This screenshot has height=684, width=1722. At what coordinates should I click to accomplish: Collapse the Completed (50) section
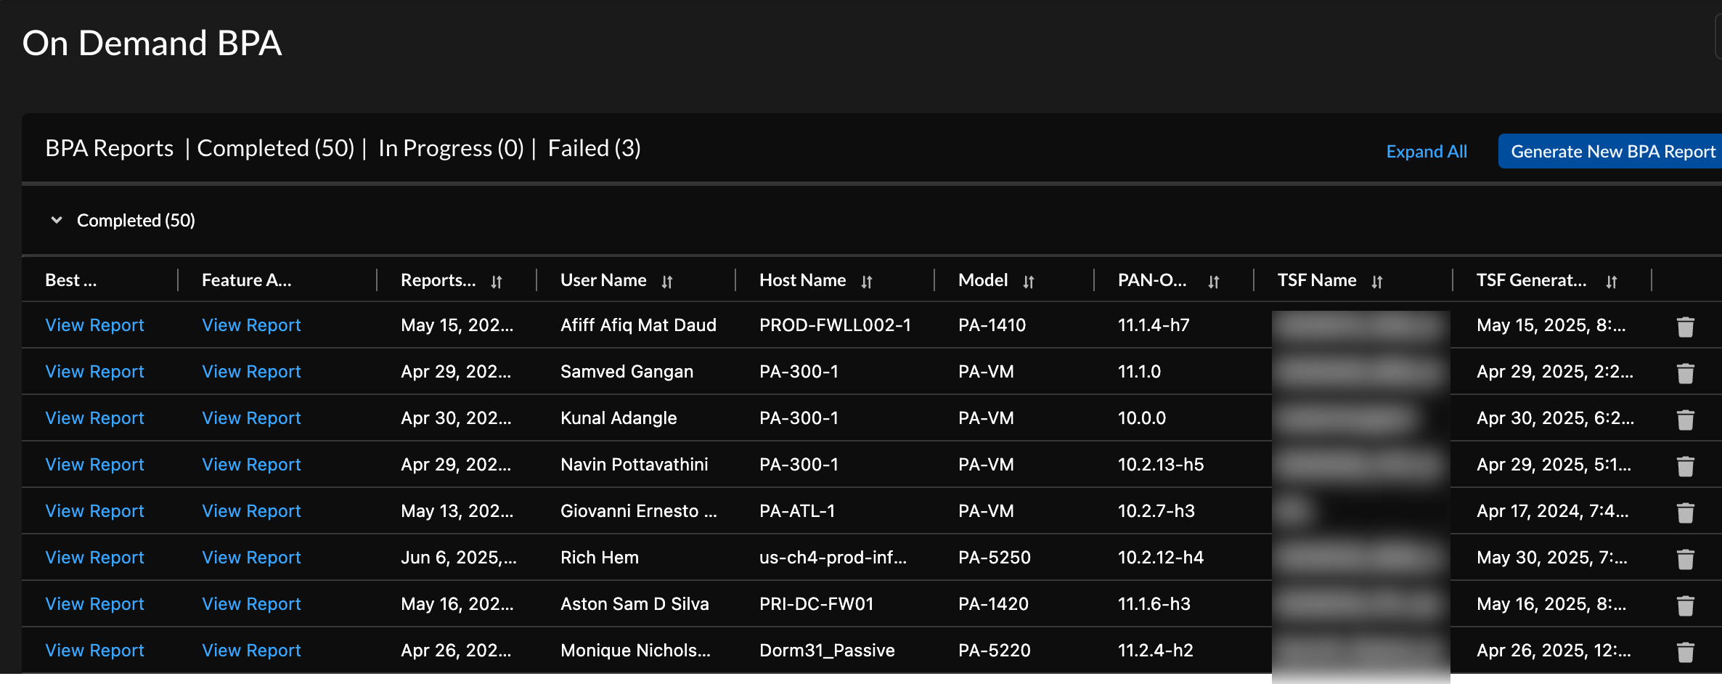(x=57, y=220)
